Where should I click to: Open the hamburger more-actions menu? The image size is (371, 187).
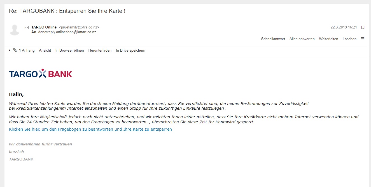click(x=363, y=39)
